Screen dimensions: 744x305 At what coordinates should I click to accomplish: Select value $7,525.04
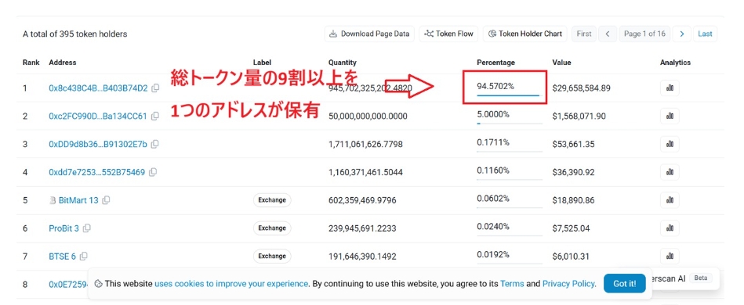tap(571, 228)
